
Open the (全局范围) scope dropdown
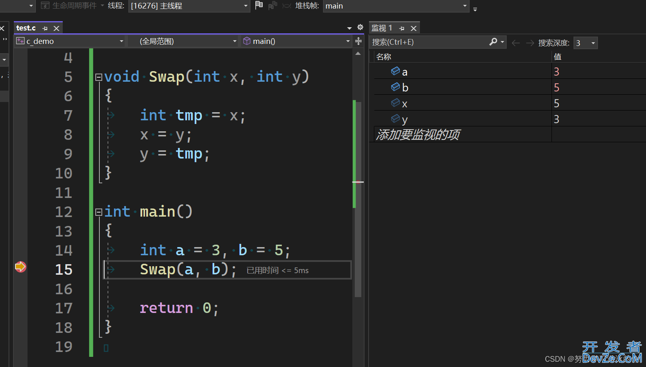click(x=183, y=41)
